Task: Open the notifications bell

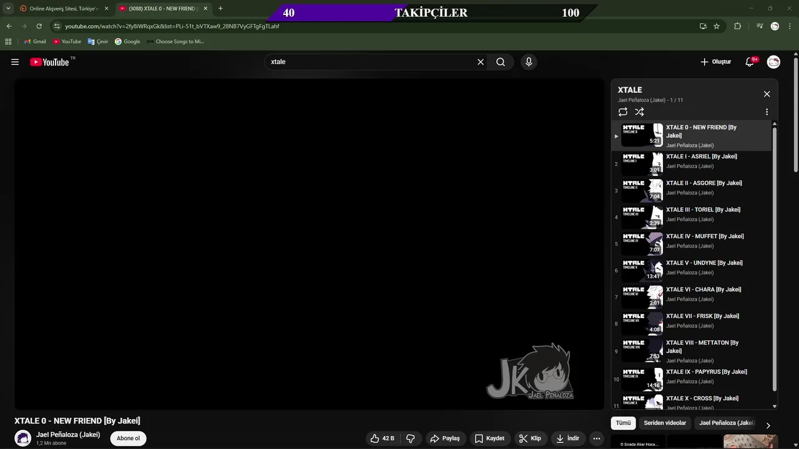Action: coord(750,62)
